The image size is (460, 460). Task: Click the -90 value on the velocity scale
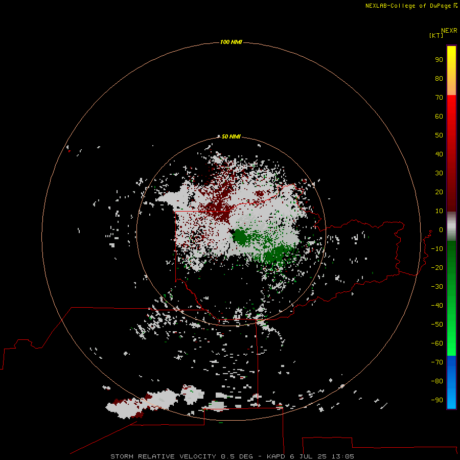(x=437, y=400)
